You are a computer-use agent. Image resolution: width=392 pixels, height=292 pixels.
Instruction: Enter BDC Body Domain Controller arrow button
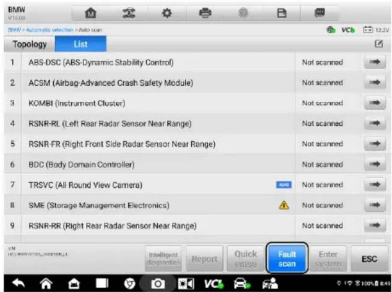click(x=374, y=164)
